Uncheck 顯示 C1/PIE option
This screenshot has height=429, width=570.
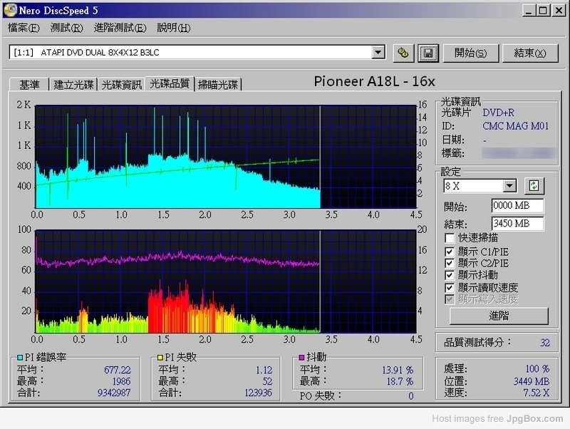tap(449, 251)
